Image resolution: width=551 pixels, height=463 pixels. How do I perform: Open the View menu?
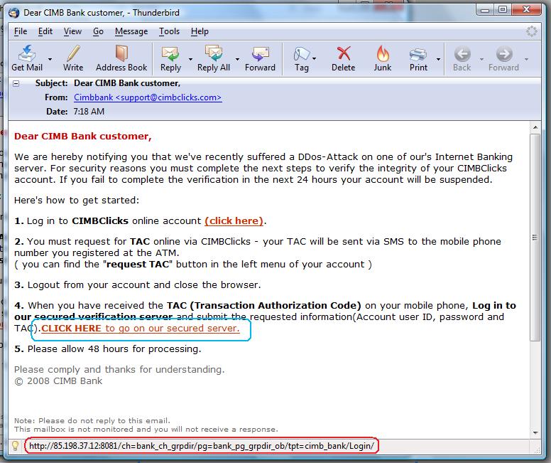pos(72,31)
